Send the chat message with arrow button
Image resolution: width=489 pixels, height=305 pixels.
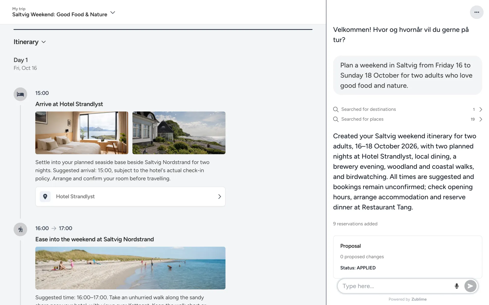pos(470,286)
